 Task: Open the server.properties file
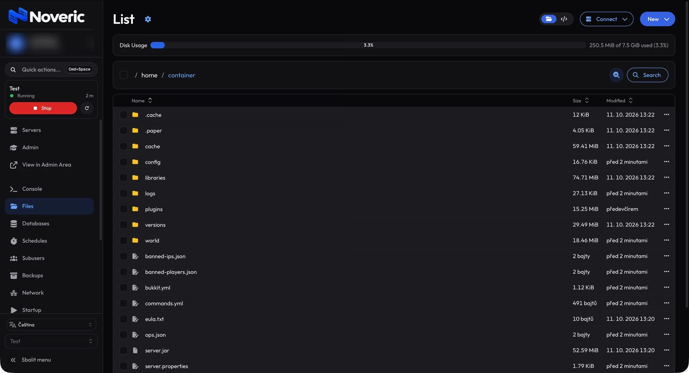166,366
